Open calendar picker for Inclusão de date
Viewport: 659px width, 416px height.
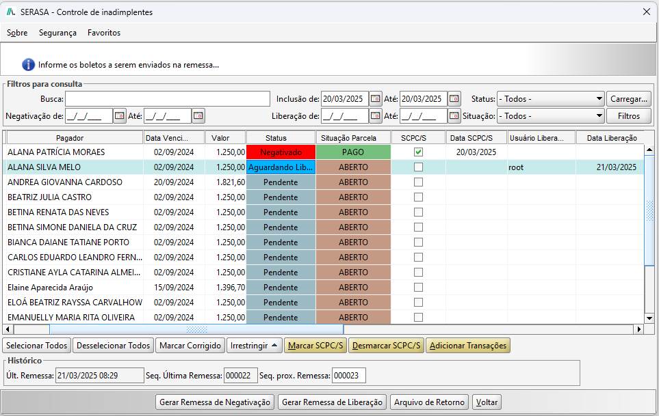pyautogui.click(x=375, y=99)
